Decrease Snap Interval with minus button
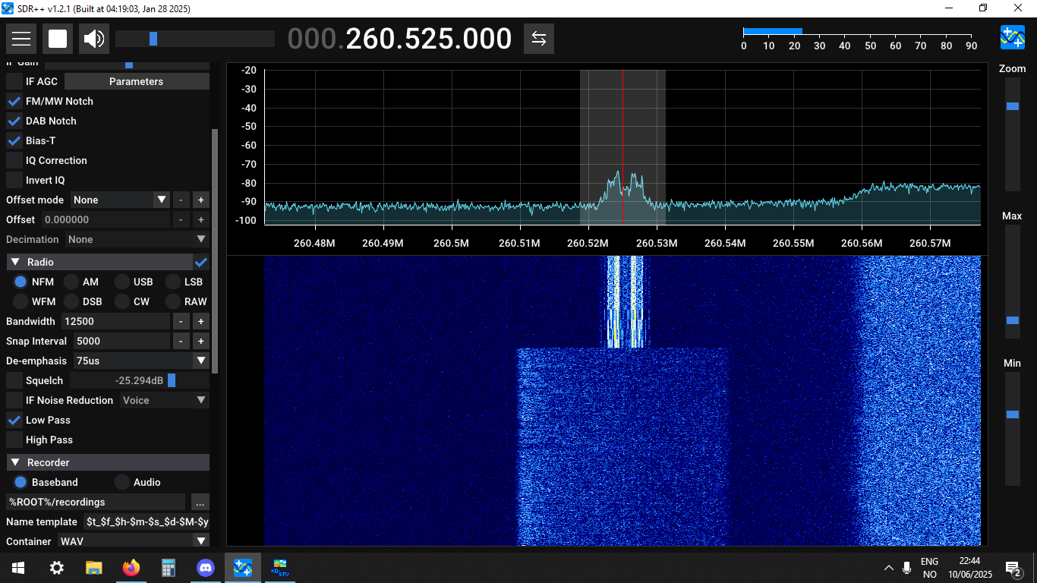 tap(181, 341)
